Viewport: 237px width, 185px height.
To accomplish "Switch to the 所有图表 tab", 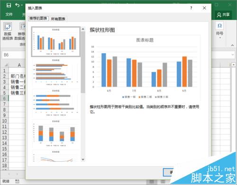I will pos(58,19).
